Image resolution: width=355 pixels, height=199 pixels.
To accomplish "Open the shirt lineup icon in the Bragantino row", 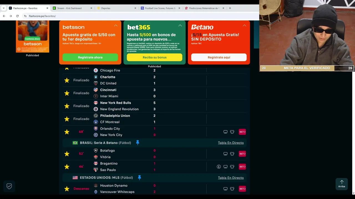I will click(x=232, y=167).
